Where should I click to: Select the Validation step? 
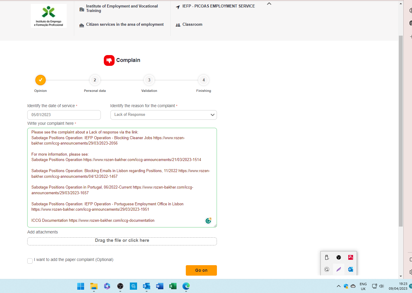point(149,80)
